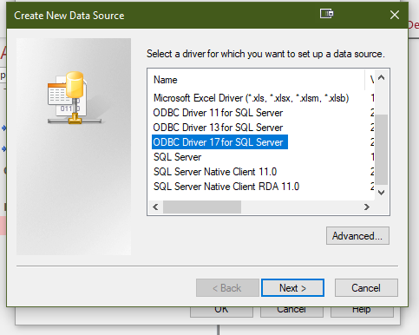The height and width of the screenshot is (335, 419).
Task: Select ODBC Driver 17 for SQL Server
Action: (x=219, y=142)
